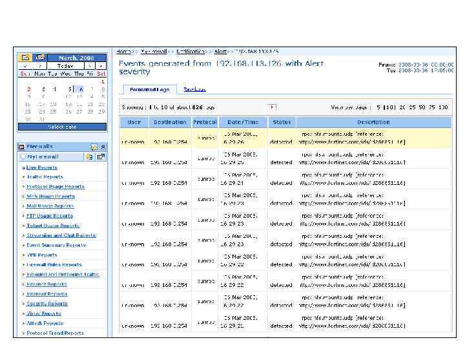Click Alert in the breadcrumb
This screenshot has width=465, height=349.
tap(220, 51)
